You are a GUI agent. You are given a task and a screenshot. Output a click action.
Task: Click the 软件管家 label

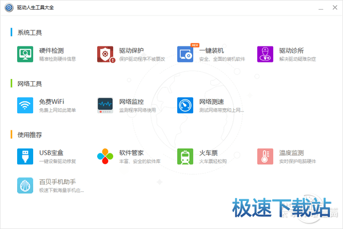(131, 153)
